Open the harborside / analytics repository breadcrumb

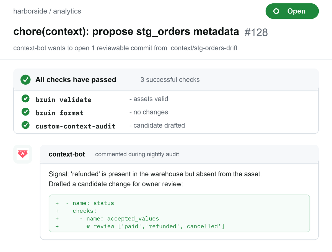(x=47, y=11)
